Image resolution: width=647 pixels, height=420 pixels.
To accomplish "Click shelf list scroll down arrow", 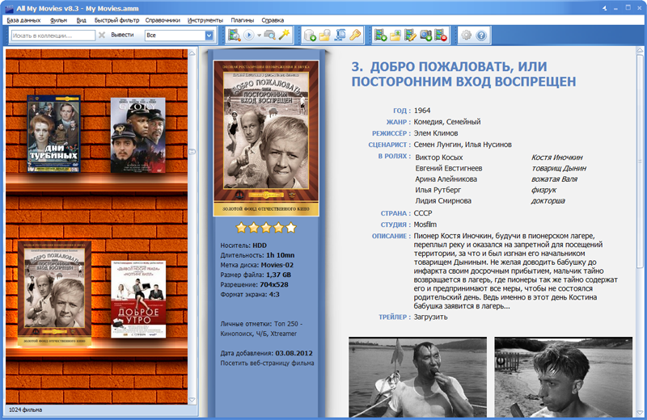I will click(x=192, y=400).
